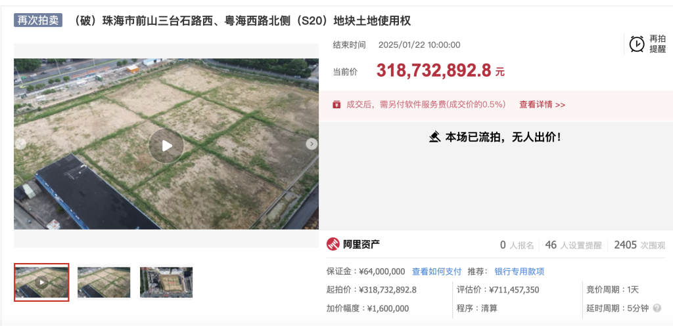Open 查看如何支付 link

tap(436, 272)
